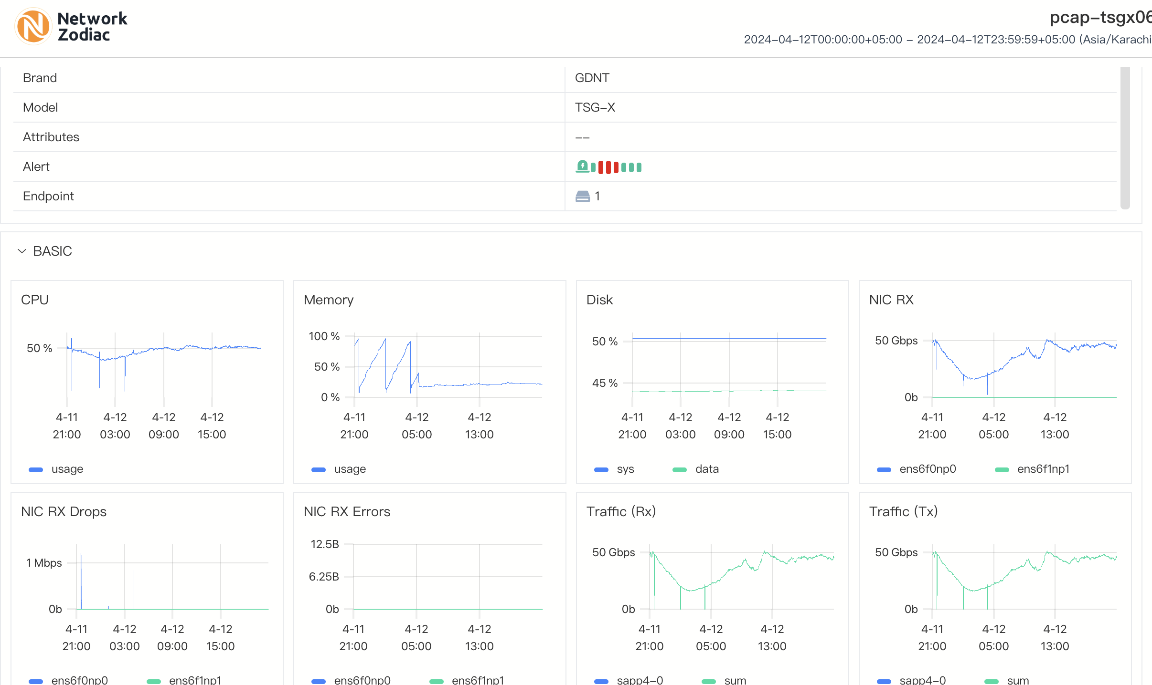The image size is (1152, 685).
Task: Toggle sapp4-0 in Traffic (Rx) legend
Action: click(640, 680)
